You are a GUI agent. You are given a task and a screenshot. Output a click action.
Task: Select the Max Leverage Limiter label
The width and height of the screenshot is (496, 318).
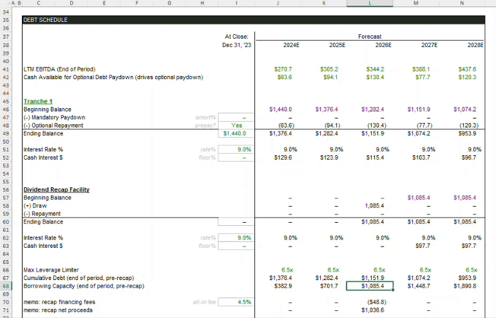[x=52, y=270]
